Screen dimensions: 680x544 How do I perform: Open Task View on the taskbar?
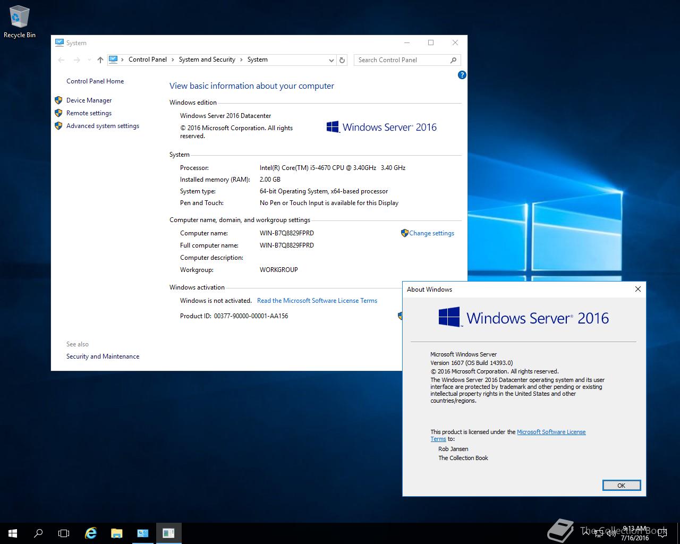point(64,533)
